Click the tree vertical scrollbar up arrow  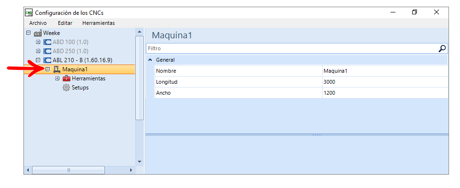139,32
